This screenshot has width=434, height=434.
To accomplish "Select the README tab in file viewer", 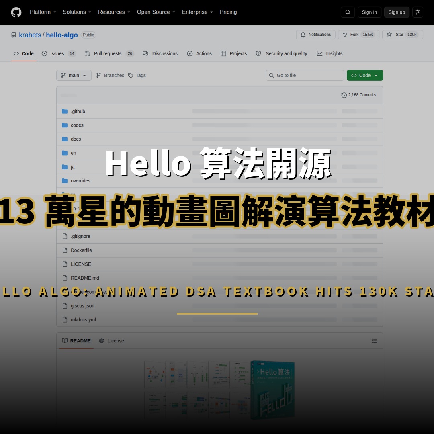I will (x=76, y=341).
